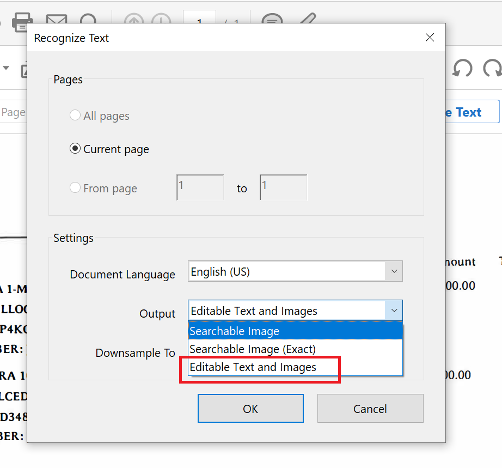Choose the Current page radio option
The height and width of the screenshot is (468, 502).
[75, 149]
